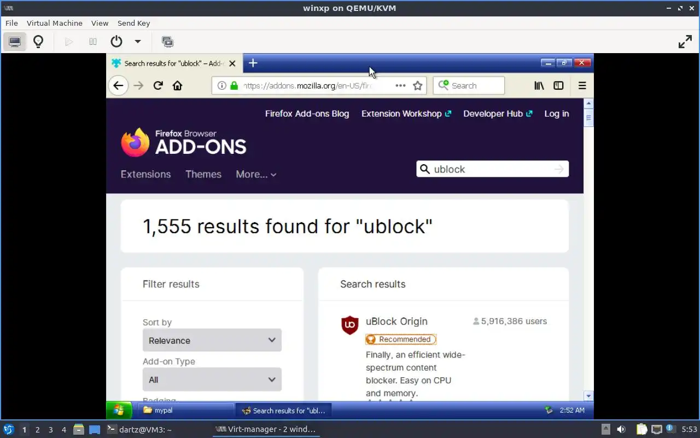This screenshot has width=700, height=438.
Task: Open Firefox Add-ons Blog link
Action: (x=307, y=113)
